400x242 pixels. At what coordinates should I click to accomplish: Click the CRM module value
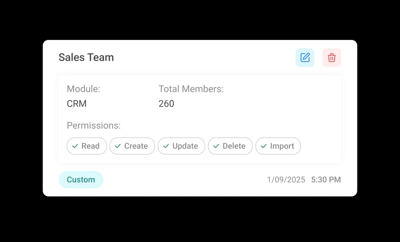77,104
